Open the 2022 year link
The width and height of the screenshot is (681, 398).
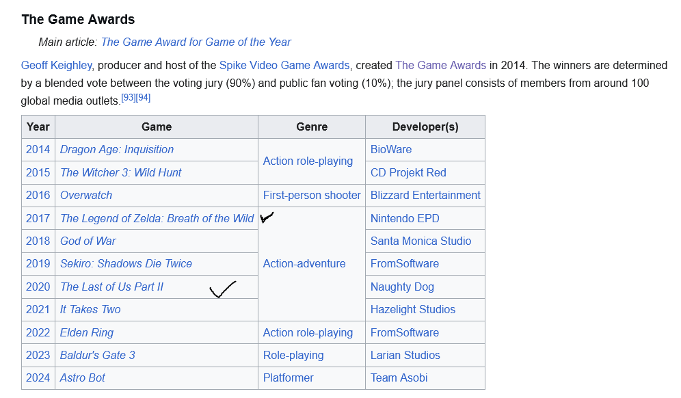point(38,332)
